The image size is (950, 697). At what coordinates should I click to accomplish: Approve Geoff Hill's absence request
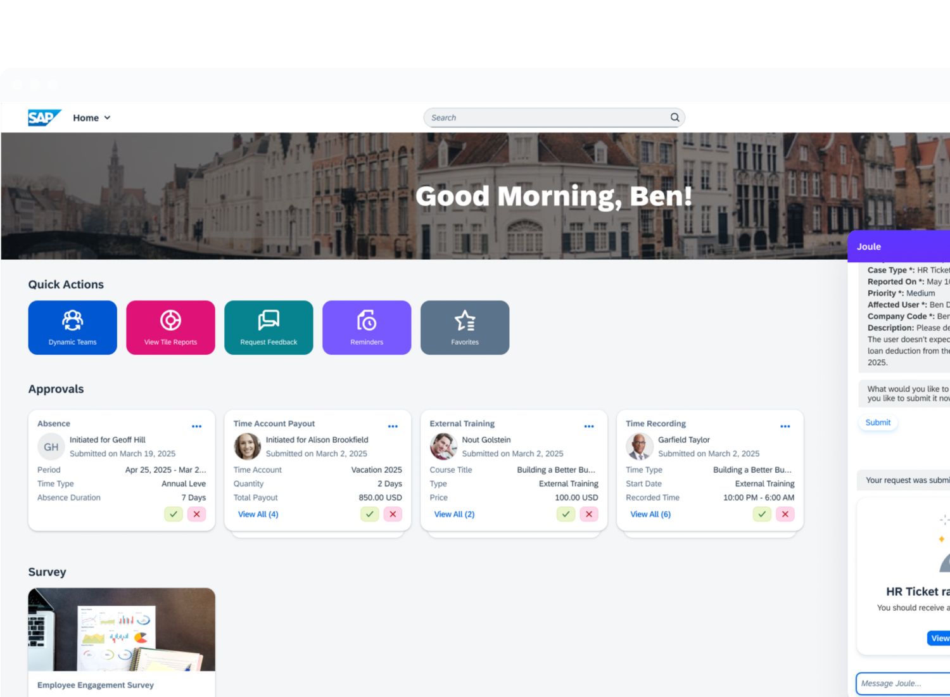173,514
